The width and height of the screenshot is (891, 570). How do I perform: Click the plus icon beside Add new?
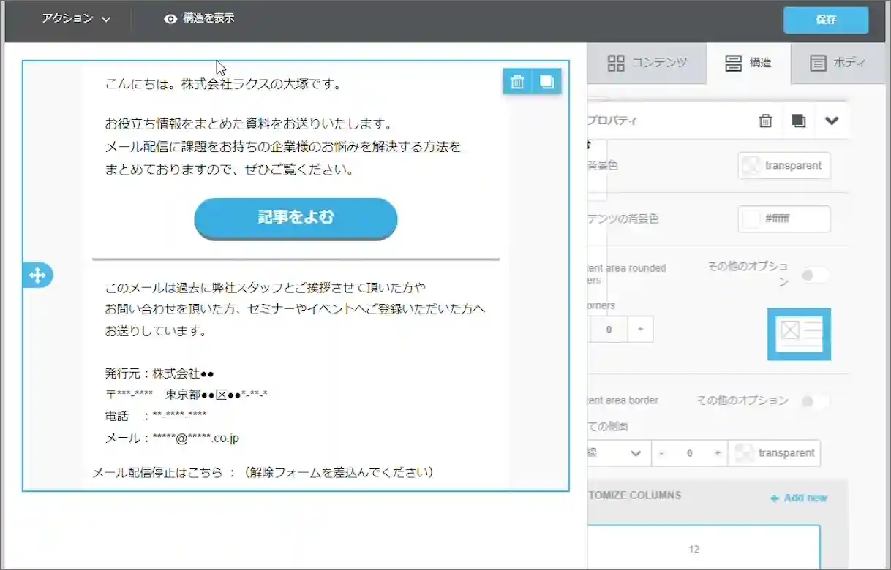pyautogui.click(x=775, y=498)
